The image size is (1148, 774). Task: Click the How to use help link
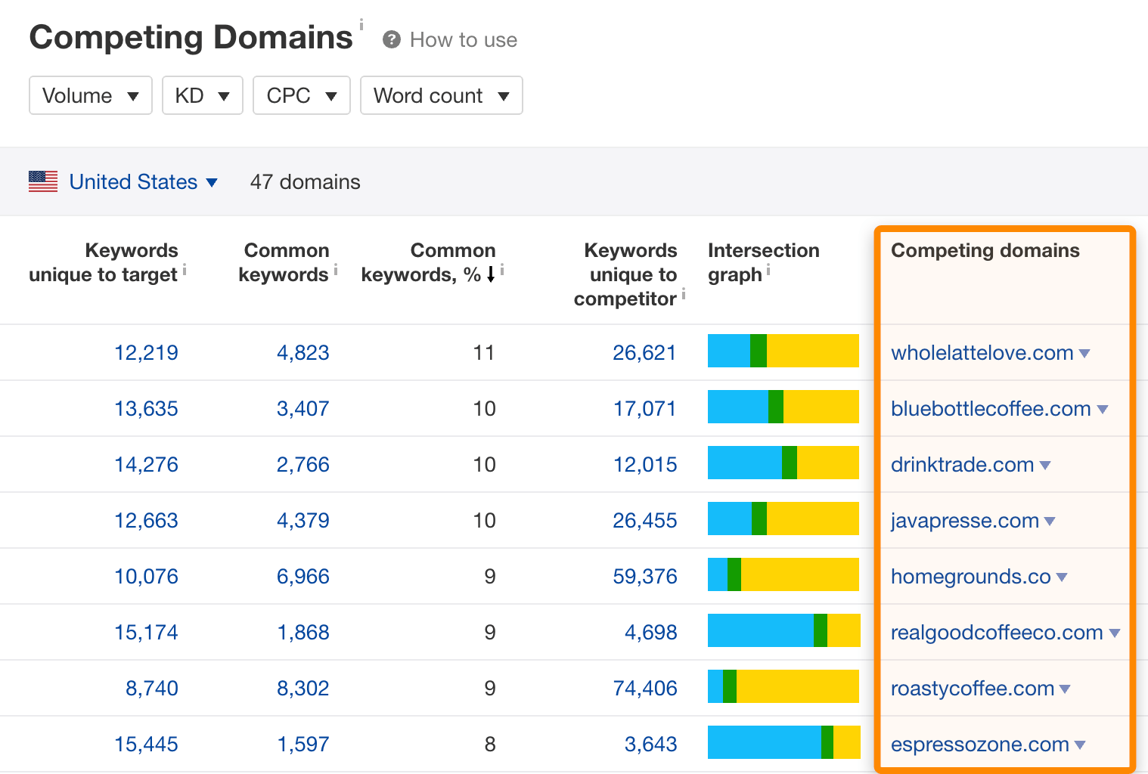coord(463,40)
